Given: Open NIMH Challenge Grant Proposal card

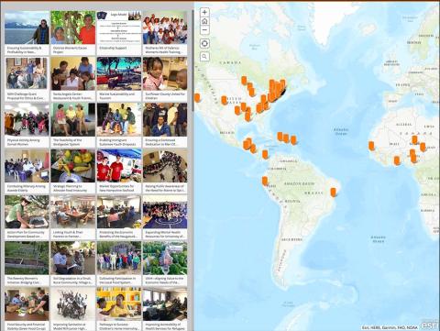Looking at the screenshot, I should pyautogui.click(x=27, y=79).
